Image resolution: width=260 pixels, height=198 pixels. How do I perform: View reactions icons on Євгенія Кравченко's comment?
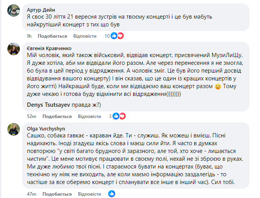point(119,116)
